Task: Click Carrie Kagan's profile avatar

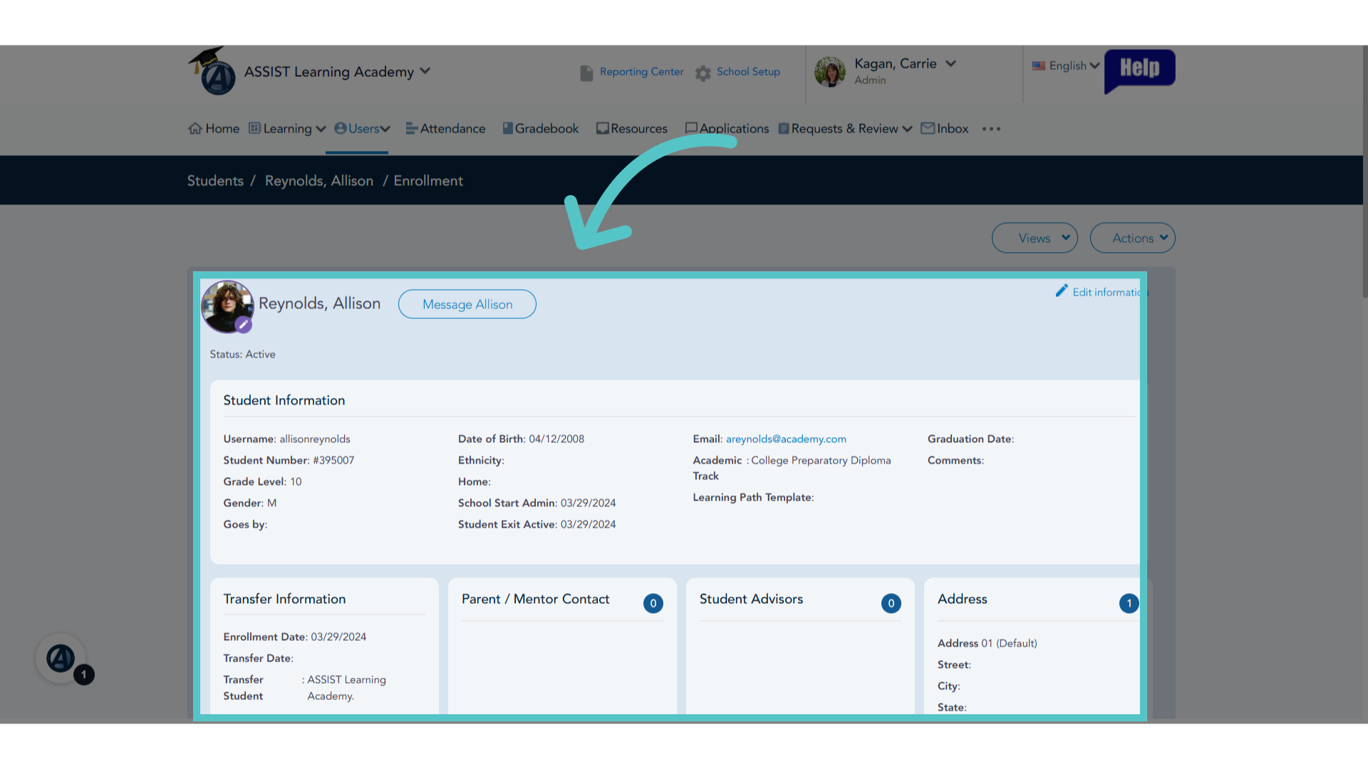Action: (x=830, y=72)
